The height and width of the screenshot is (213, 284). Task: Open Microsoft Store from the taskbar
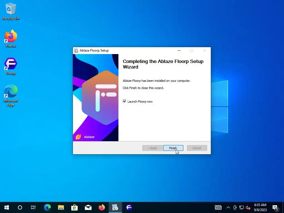[74, 207]
